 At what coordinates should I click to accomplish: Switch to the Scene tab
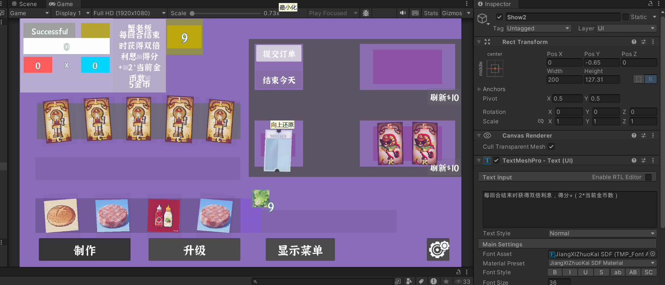24,4
